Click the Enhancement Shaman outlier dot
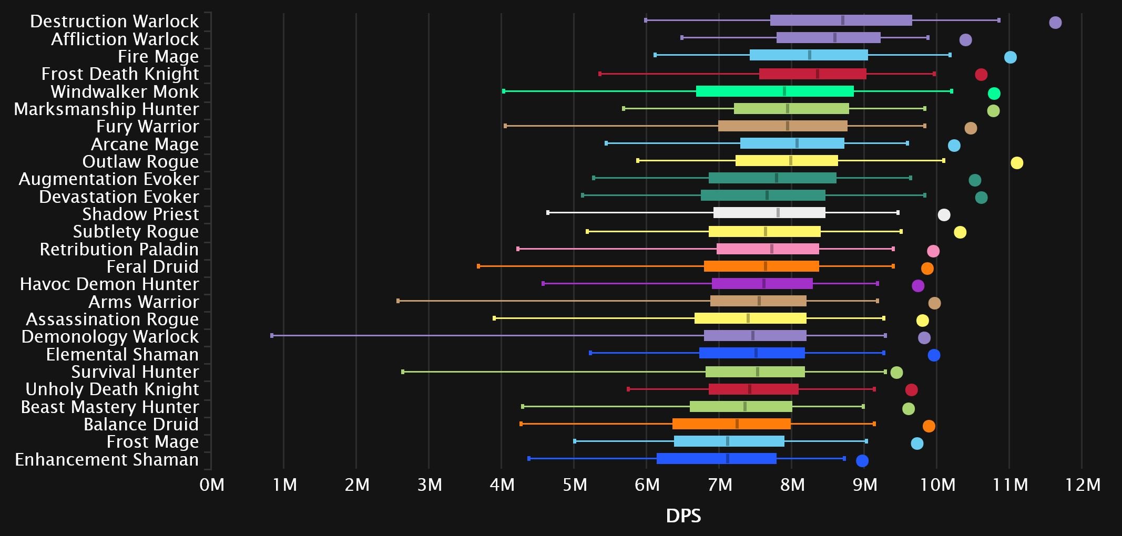Image resolution: width=1122 pixels, height=536 pixels. click(862, 461)
